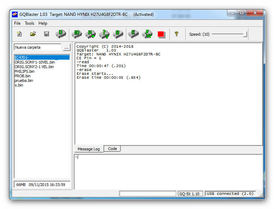The width and height of the screenshot is (275, 209).
Task: Open help via yellow question mark icon
Action: pos(177,34)
